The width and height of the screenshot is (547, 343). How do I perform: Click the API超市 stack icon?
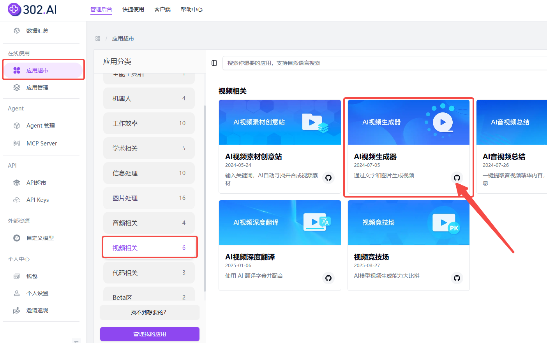pos(17,183)
